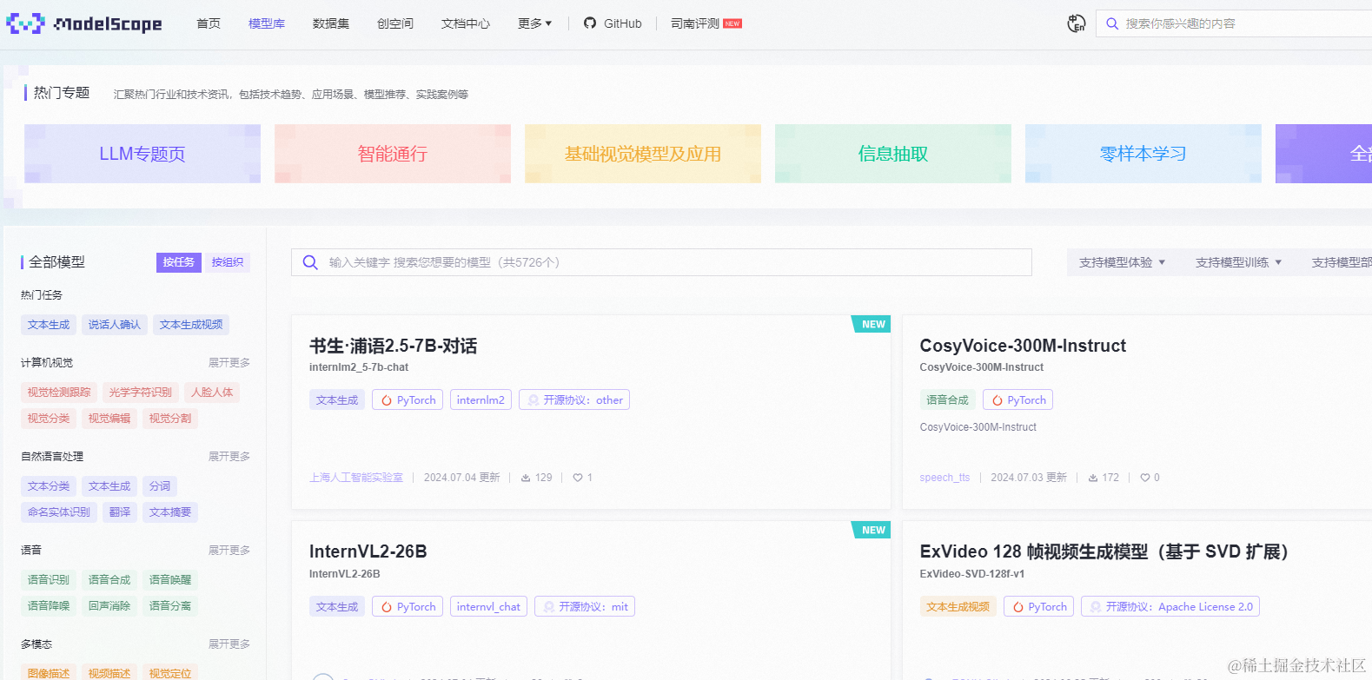This screenshot has height=680, width=1372.
Task: Switch the site language to English
Action: [1077, 23]
